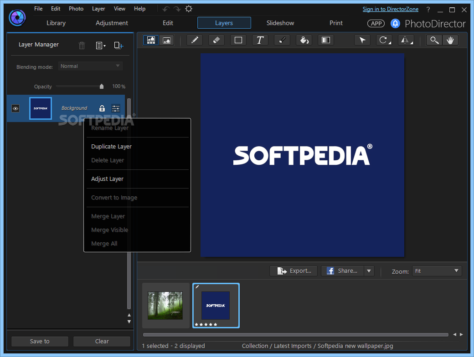Open the Layer menu
474x357 pixels.
click(x=98, y=9)
